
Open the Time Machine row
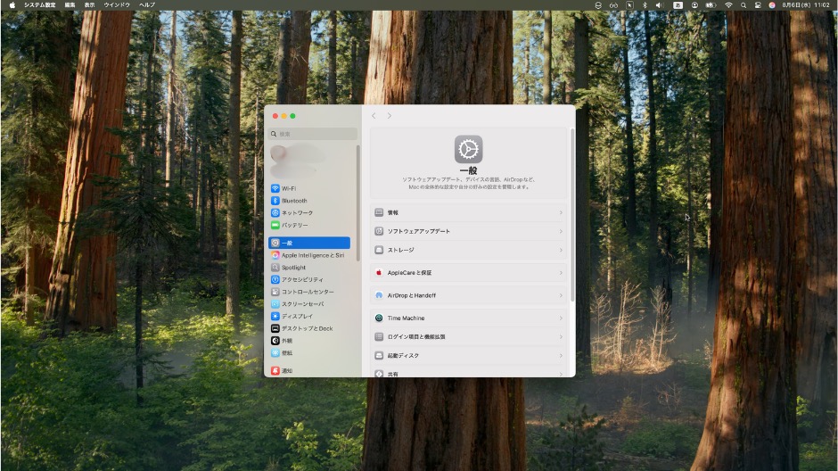pos(468,318)
